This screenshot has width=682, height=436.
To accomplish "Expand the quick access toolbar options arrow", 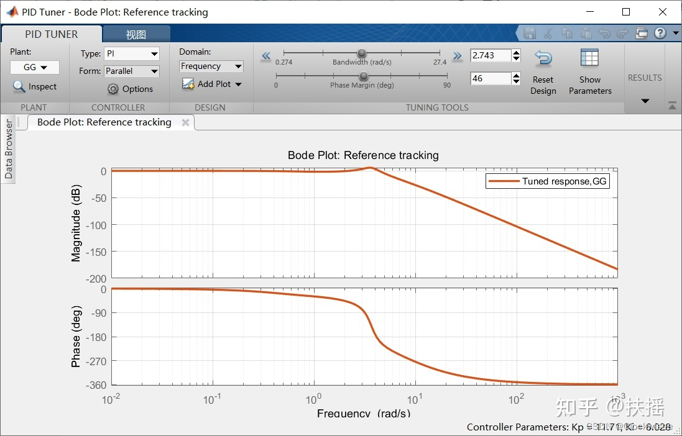I will pyautogui.click(x=676, y=33).
